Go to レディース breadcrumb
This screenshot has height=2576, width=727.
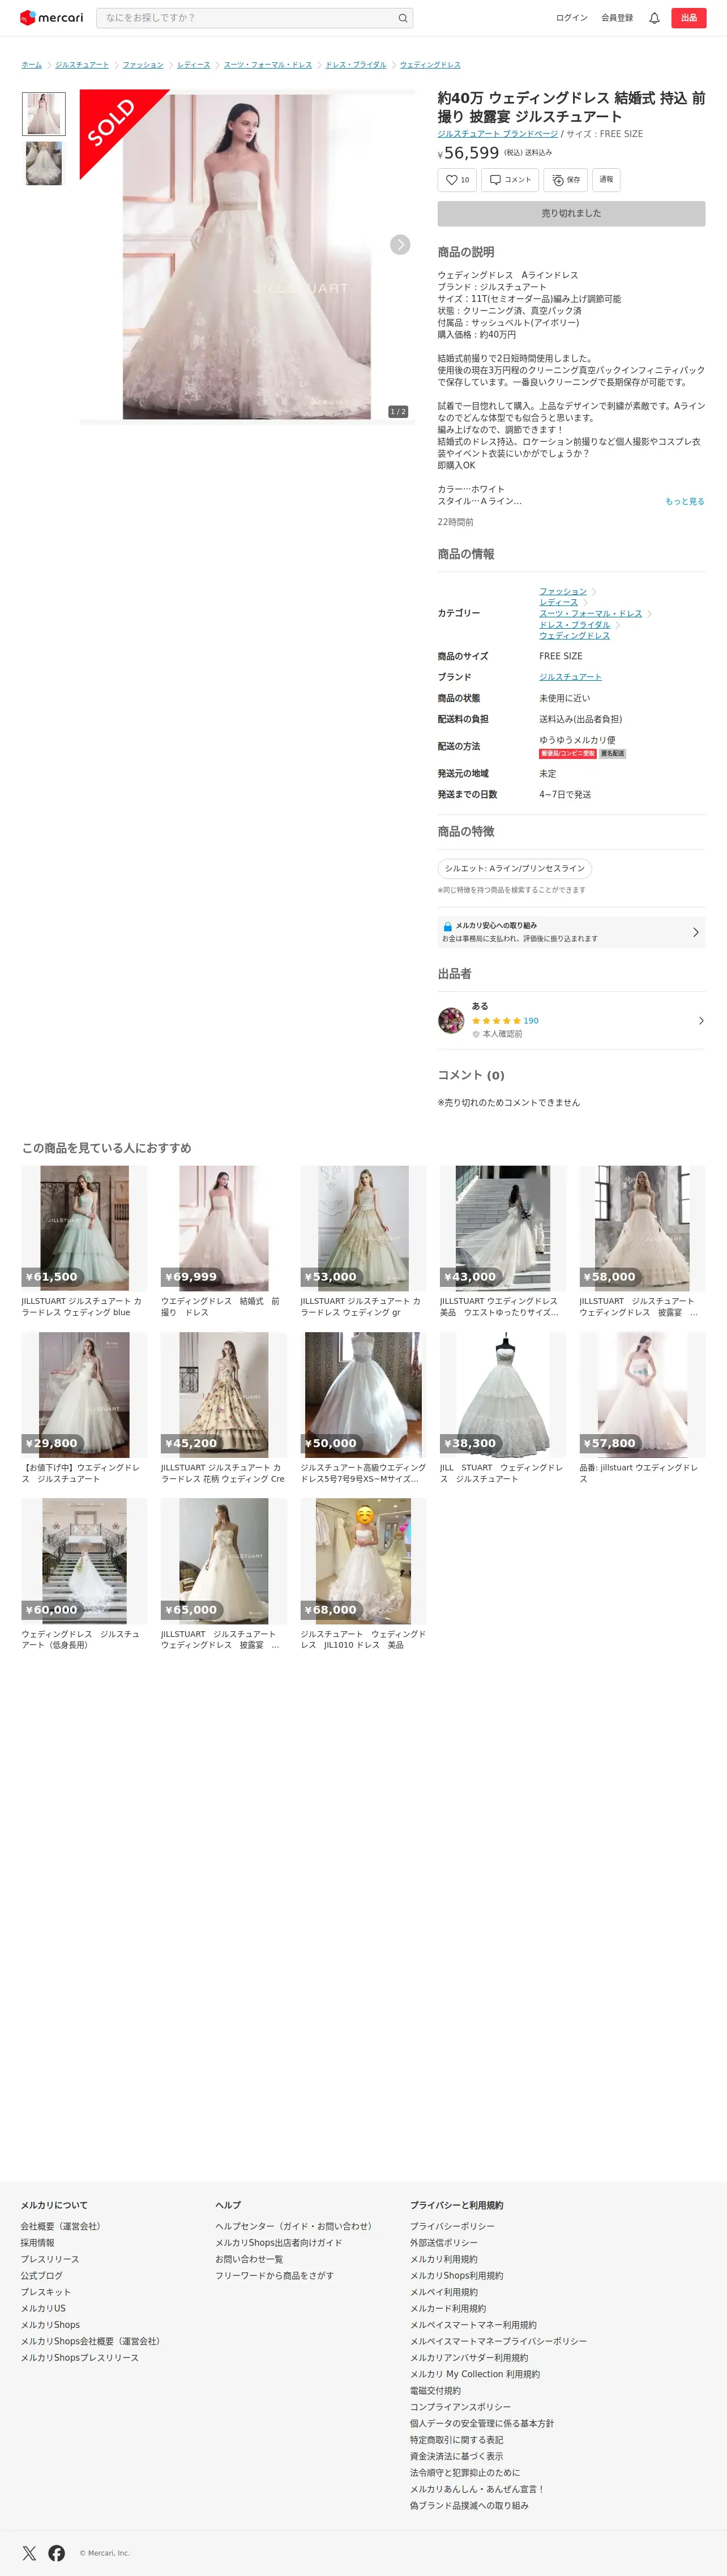point(194,65)
